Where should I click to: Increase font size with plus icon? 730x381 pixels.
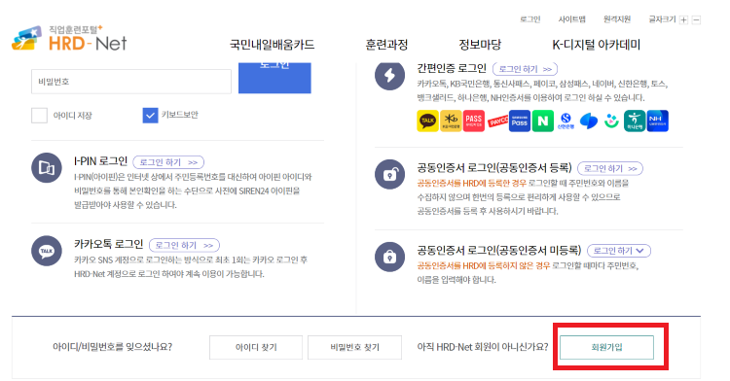tap(683, 19)
